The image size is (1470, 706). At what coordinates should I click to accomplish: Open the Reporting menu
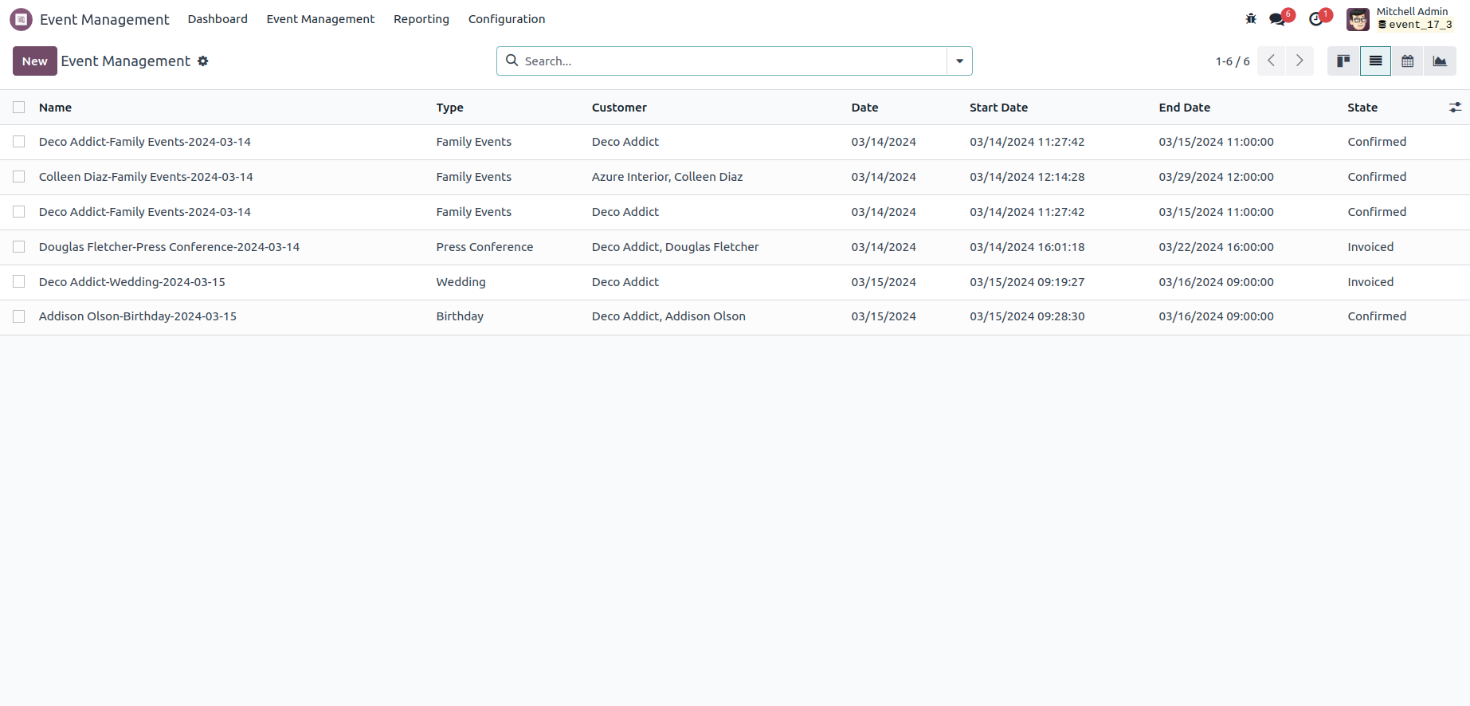421,19
